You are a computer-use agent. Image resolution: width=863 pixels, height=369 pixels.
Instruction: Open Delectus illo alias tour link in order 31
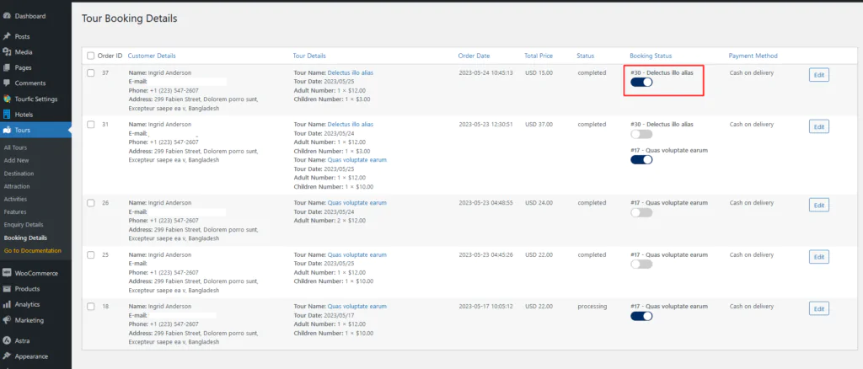pos(350,125)
